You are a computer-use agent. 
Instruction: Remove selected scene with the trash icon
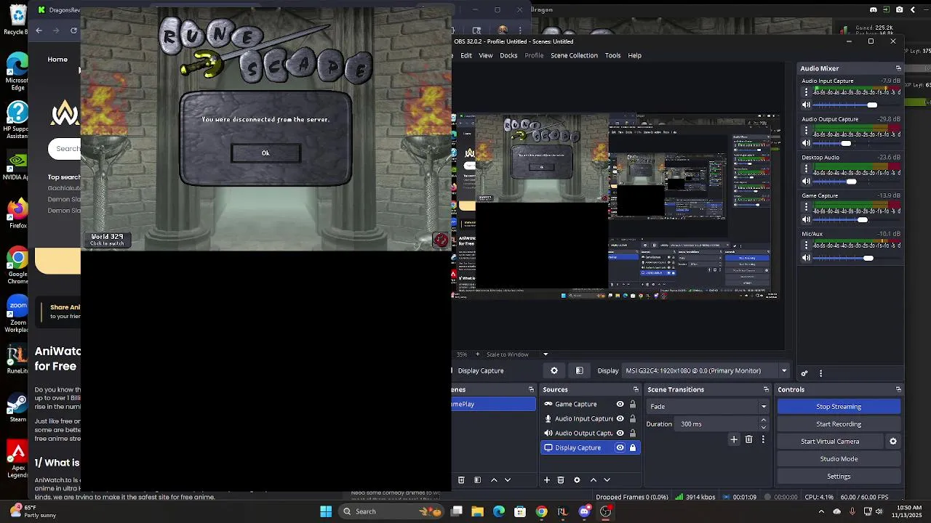pyautogui.click(x=461, y=480)
